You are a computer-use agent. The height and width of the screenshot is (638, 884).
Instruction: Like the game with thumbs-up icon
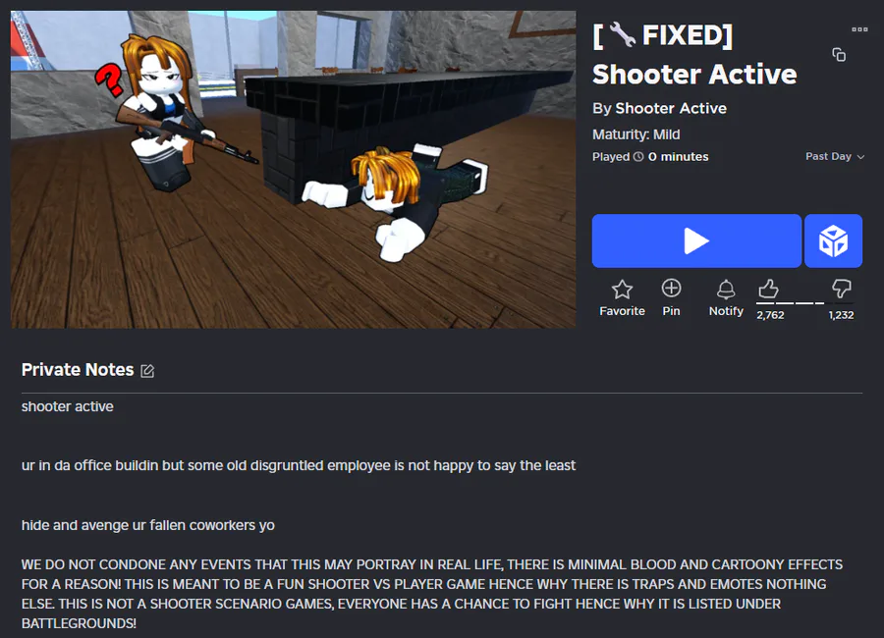[x=768, y=290]
